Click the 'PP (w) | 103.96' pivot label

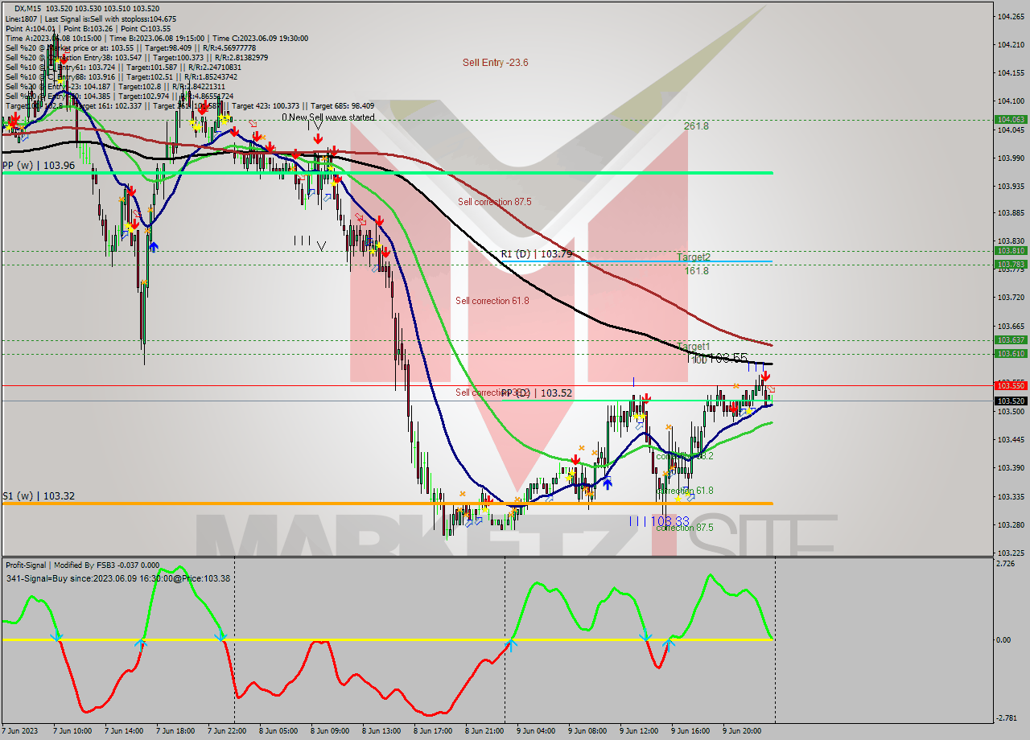coord(39,165)
